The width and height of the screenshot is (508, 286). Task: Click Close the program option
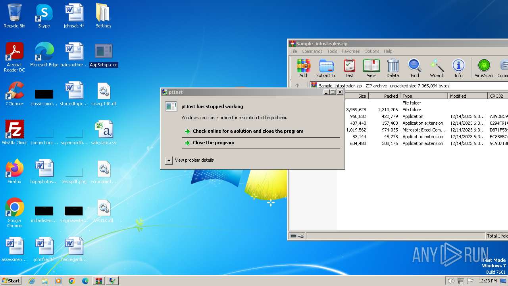pos(261,143)
